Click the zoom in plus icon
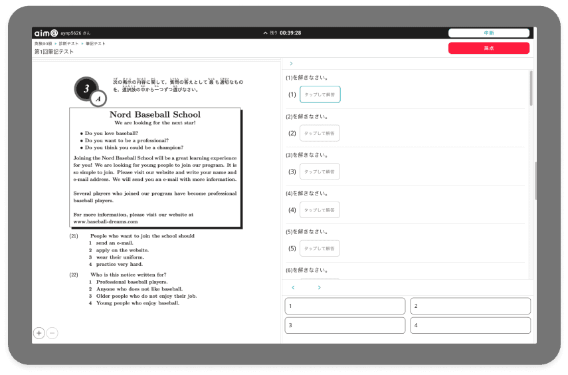Image resolution: width=568 pixels, height=375 pixels. coord(39,333)
